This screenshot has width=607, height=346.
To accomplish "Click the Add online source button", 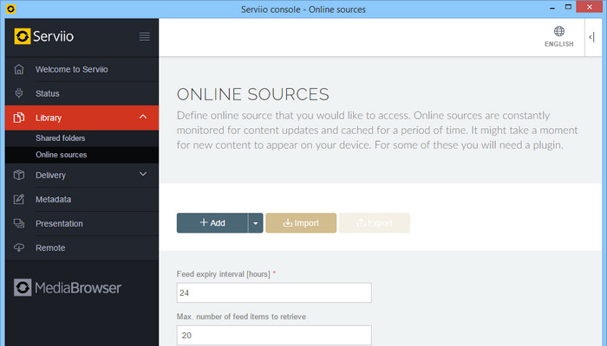I will coord(212,223).
